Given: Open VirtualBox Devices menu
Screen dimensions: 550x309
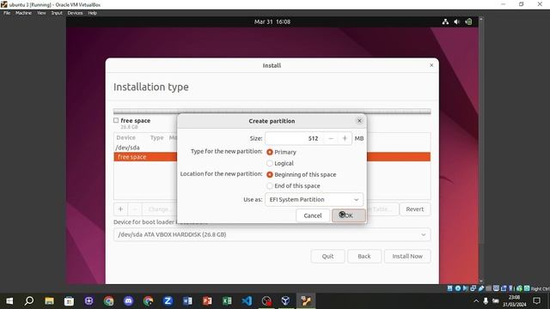Looking at the screenshot, I should click(x=75, y=13).
